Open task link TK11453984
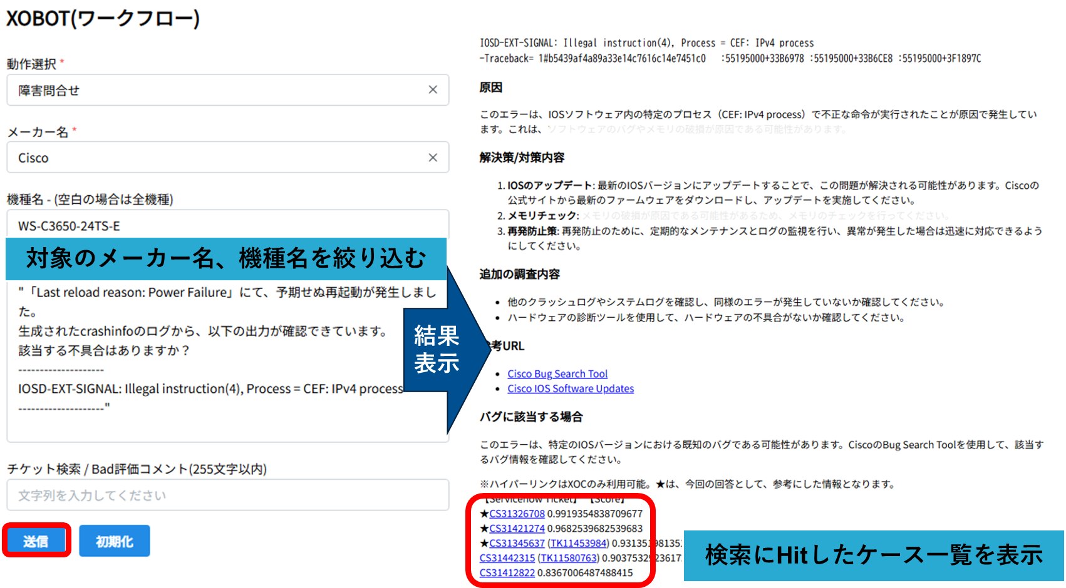The image size is (1066, 588). click(x=578, y=544)
